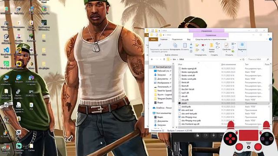Switch to the 'Поделиться' ribbon tab
Screen dimensions: 278x156
point(177,39)
